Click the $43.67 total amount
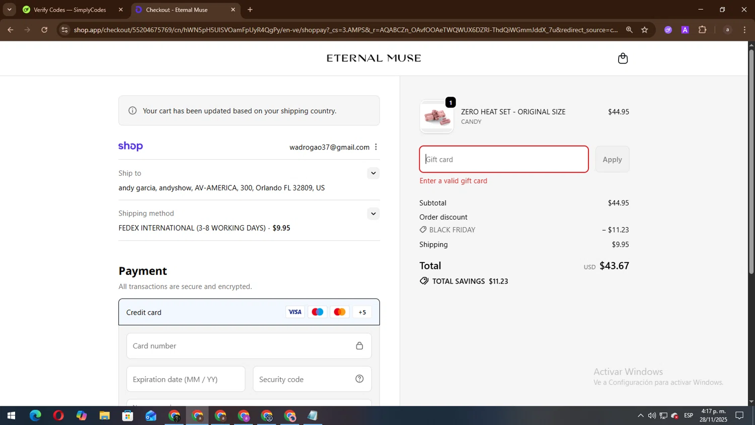 coord(615,266)
